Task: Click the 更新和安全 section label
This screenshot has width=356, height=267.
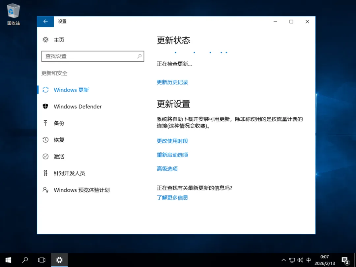Action: (54, 73)
